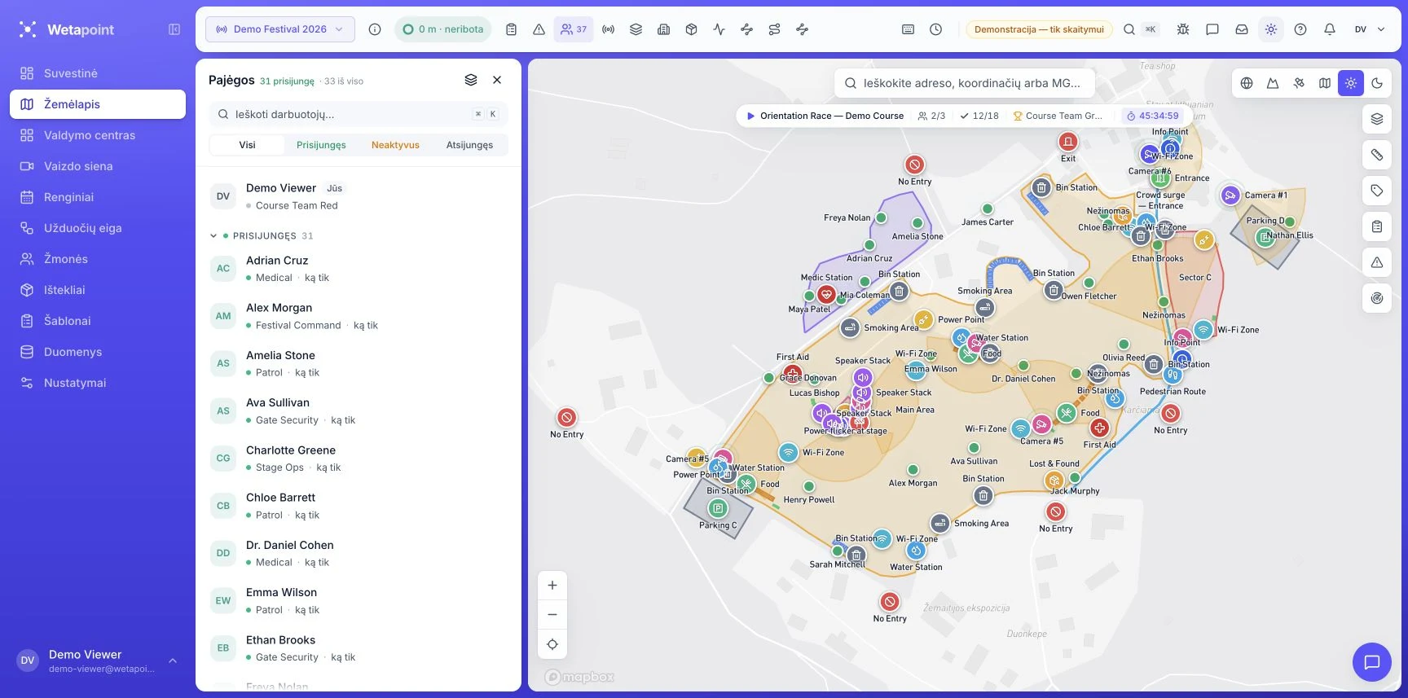This screenshot has width=1408, height=698.
Task: Expand the DV user account menu
Action: point(1370,29)
